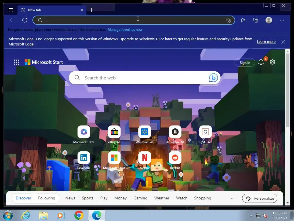The height and width of the screenshot is (221, 294).
Task: Launch Internet Explorer from taskbar
Action: click(26, 215)
